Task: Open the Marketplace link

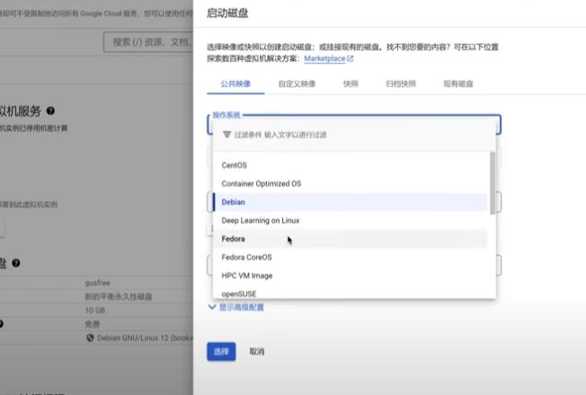Action: (324, 58)
